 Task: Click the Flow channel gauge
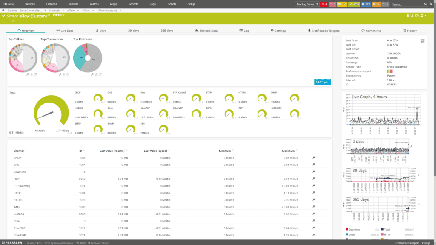coord(163,98)
